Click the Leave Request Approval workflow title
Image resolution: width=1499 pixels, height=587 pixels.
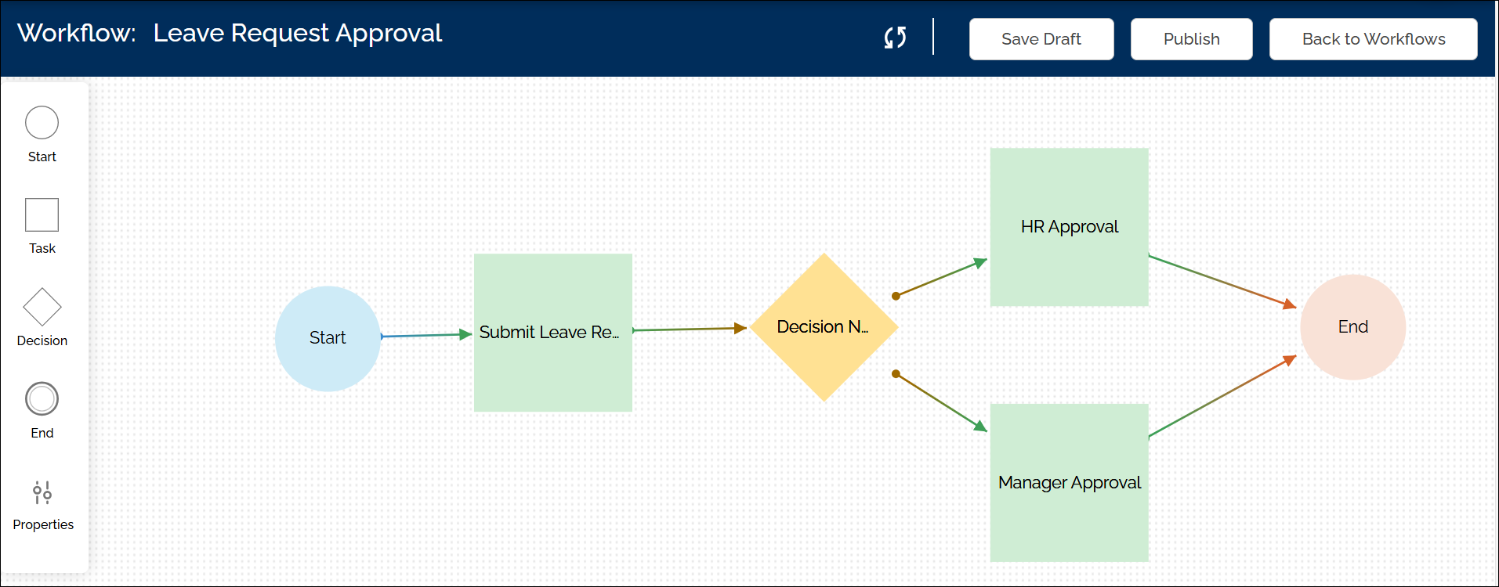coord(297,33)
